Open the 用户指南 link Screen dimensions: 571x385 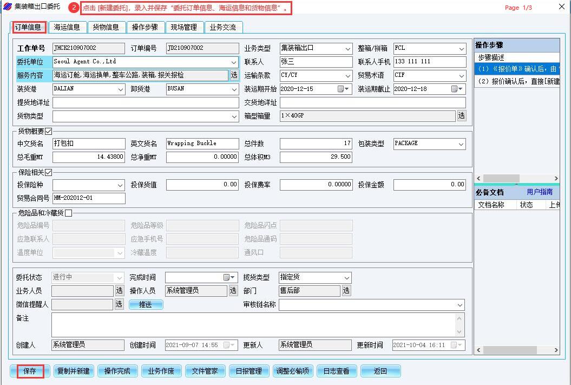pos(540,192)
